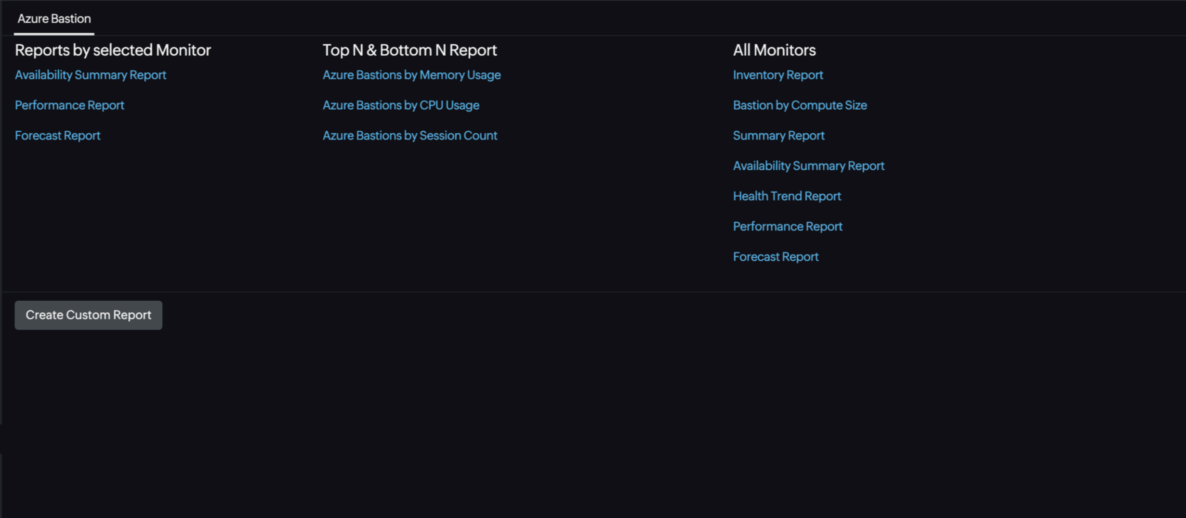Viewport: 1186px width, 518px height.
Task: Click the Top N & Bottom N Report heading
Action: (409, 50)
